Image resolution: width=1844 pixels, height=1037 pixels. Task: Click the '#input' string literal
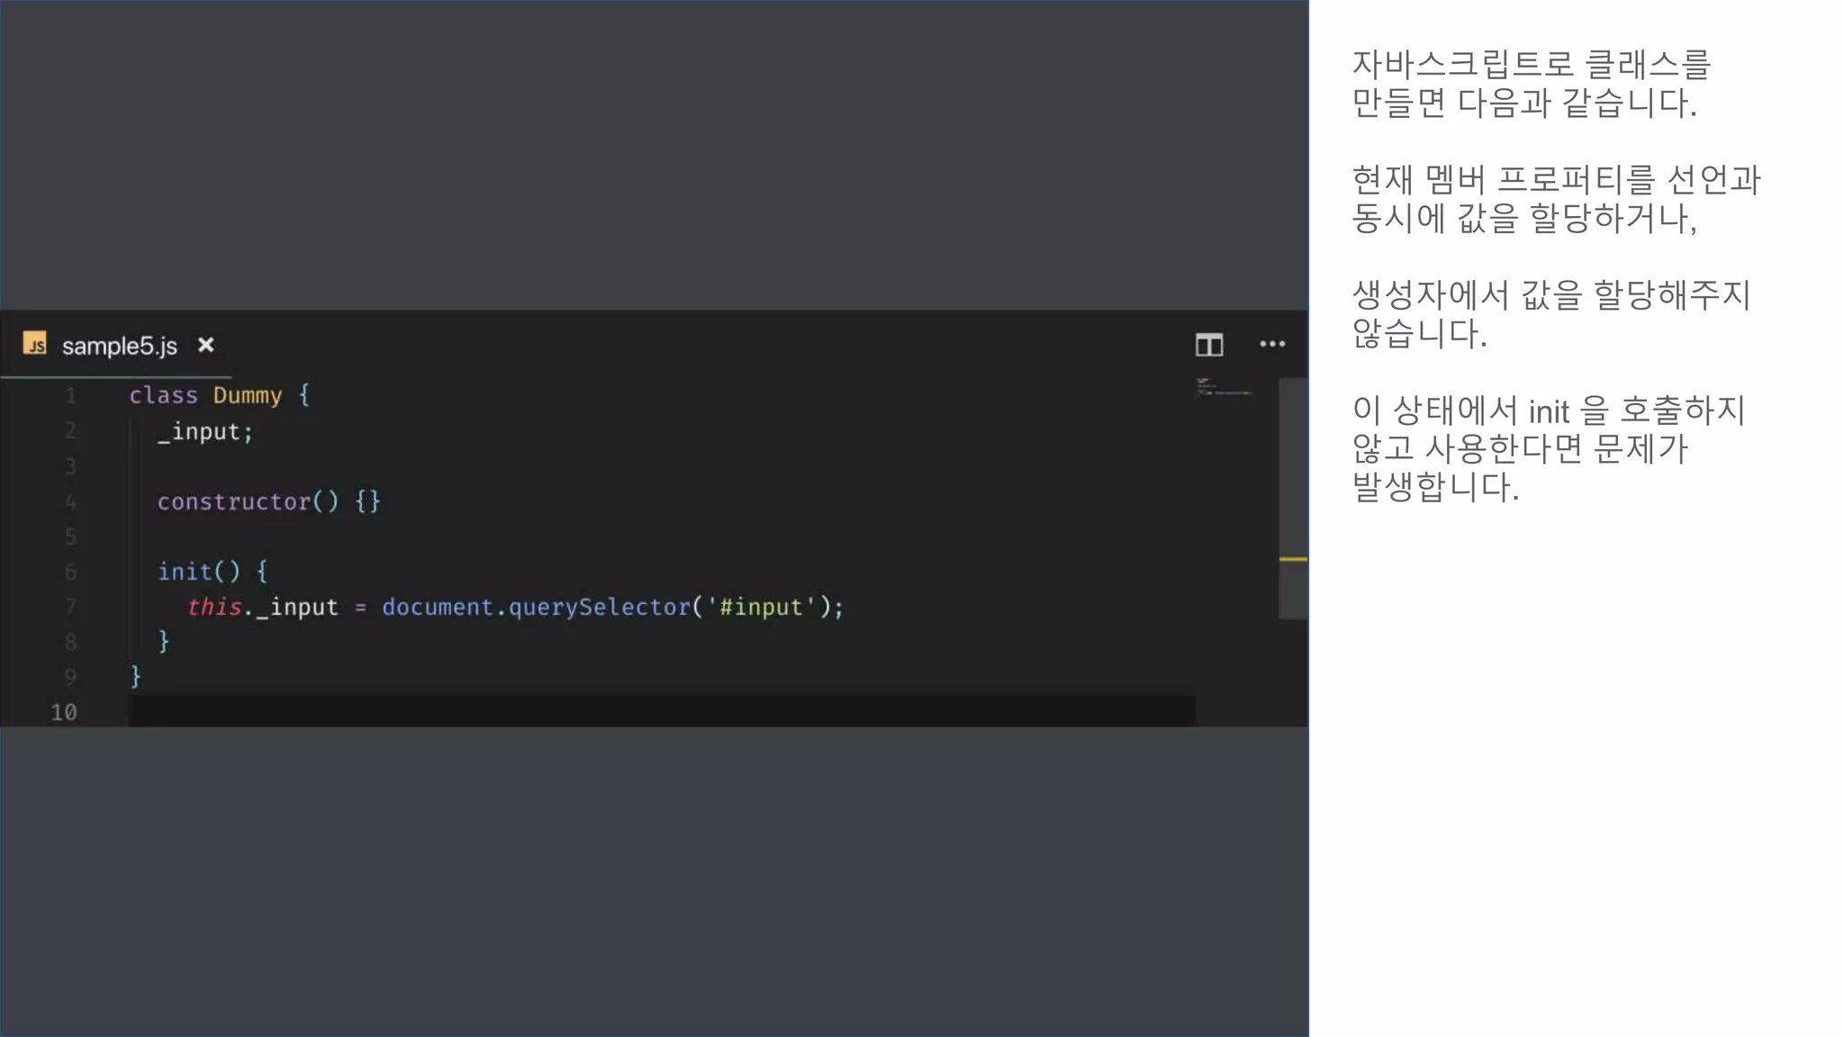761,608
